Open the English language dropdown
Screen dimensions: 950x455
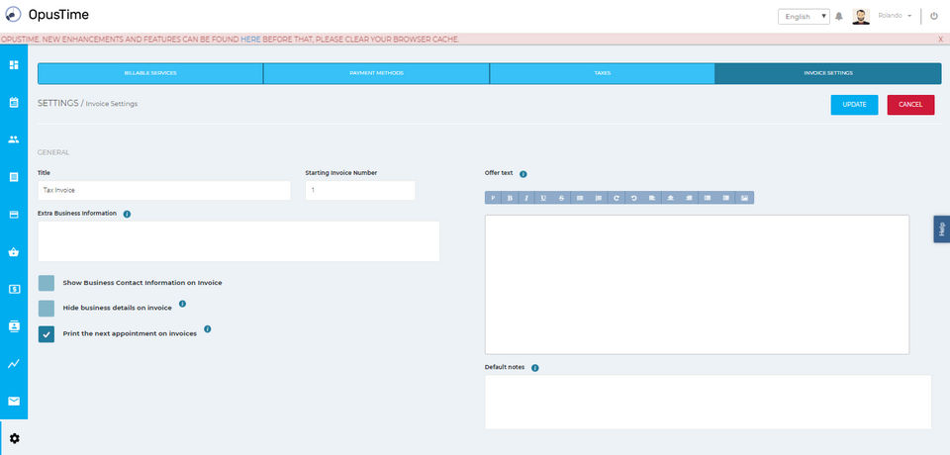click(x=804, y=17)
